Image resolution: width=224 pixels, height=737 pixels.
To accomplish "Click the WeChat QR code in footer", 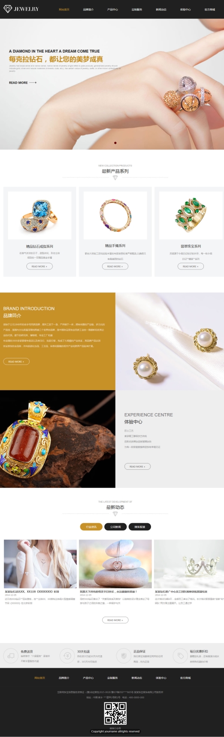I will point(115,714).
